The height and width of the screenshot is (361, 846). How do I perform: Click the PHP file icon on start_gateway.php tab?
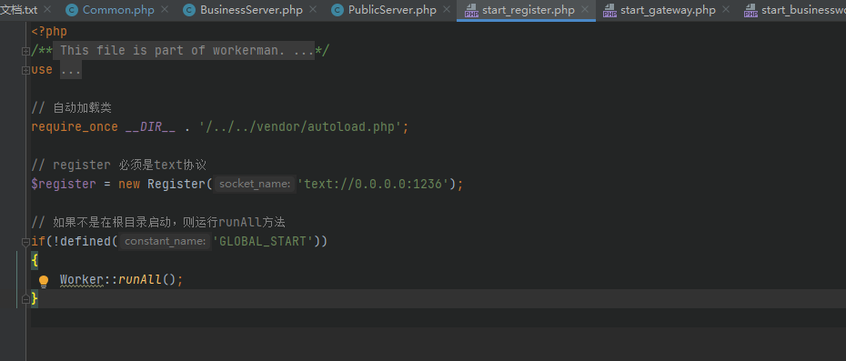pos(609,10)
